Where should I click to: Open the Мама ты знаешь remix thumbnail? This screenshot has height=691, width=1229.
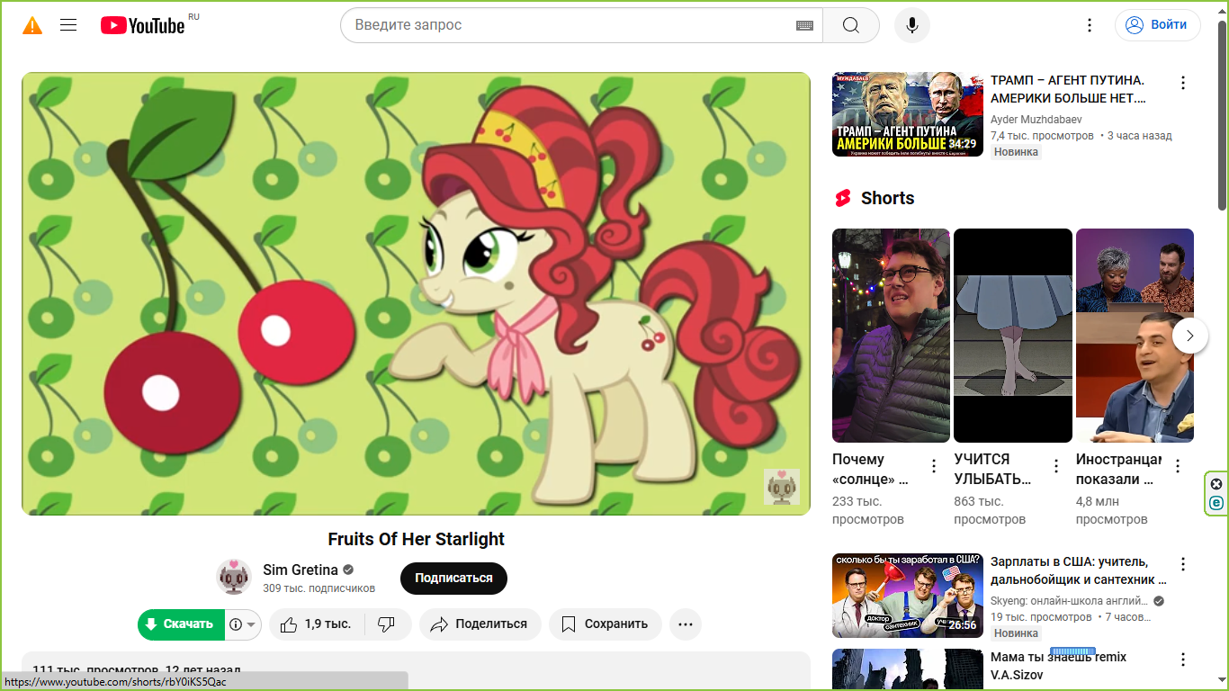click(908, 669)
